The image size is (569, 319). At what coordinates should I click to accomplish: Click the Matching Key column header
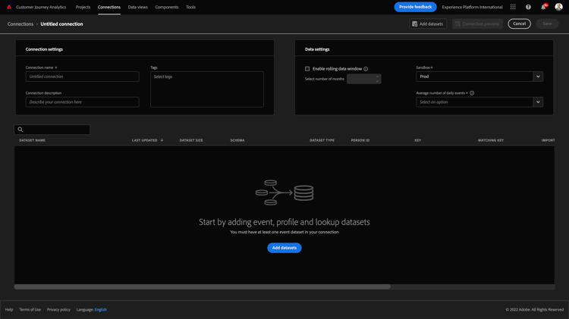(491, 140)
